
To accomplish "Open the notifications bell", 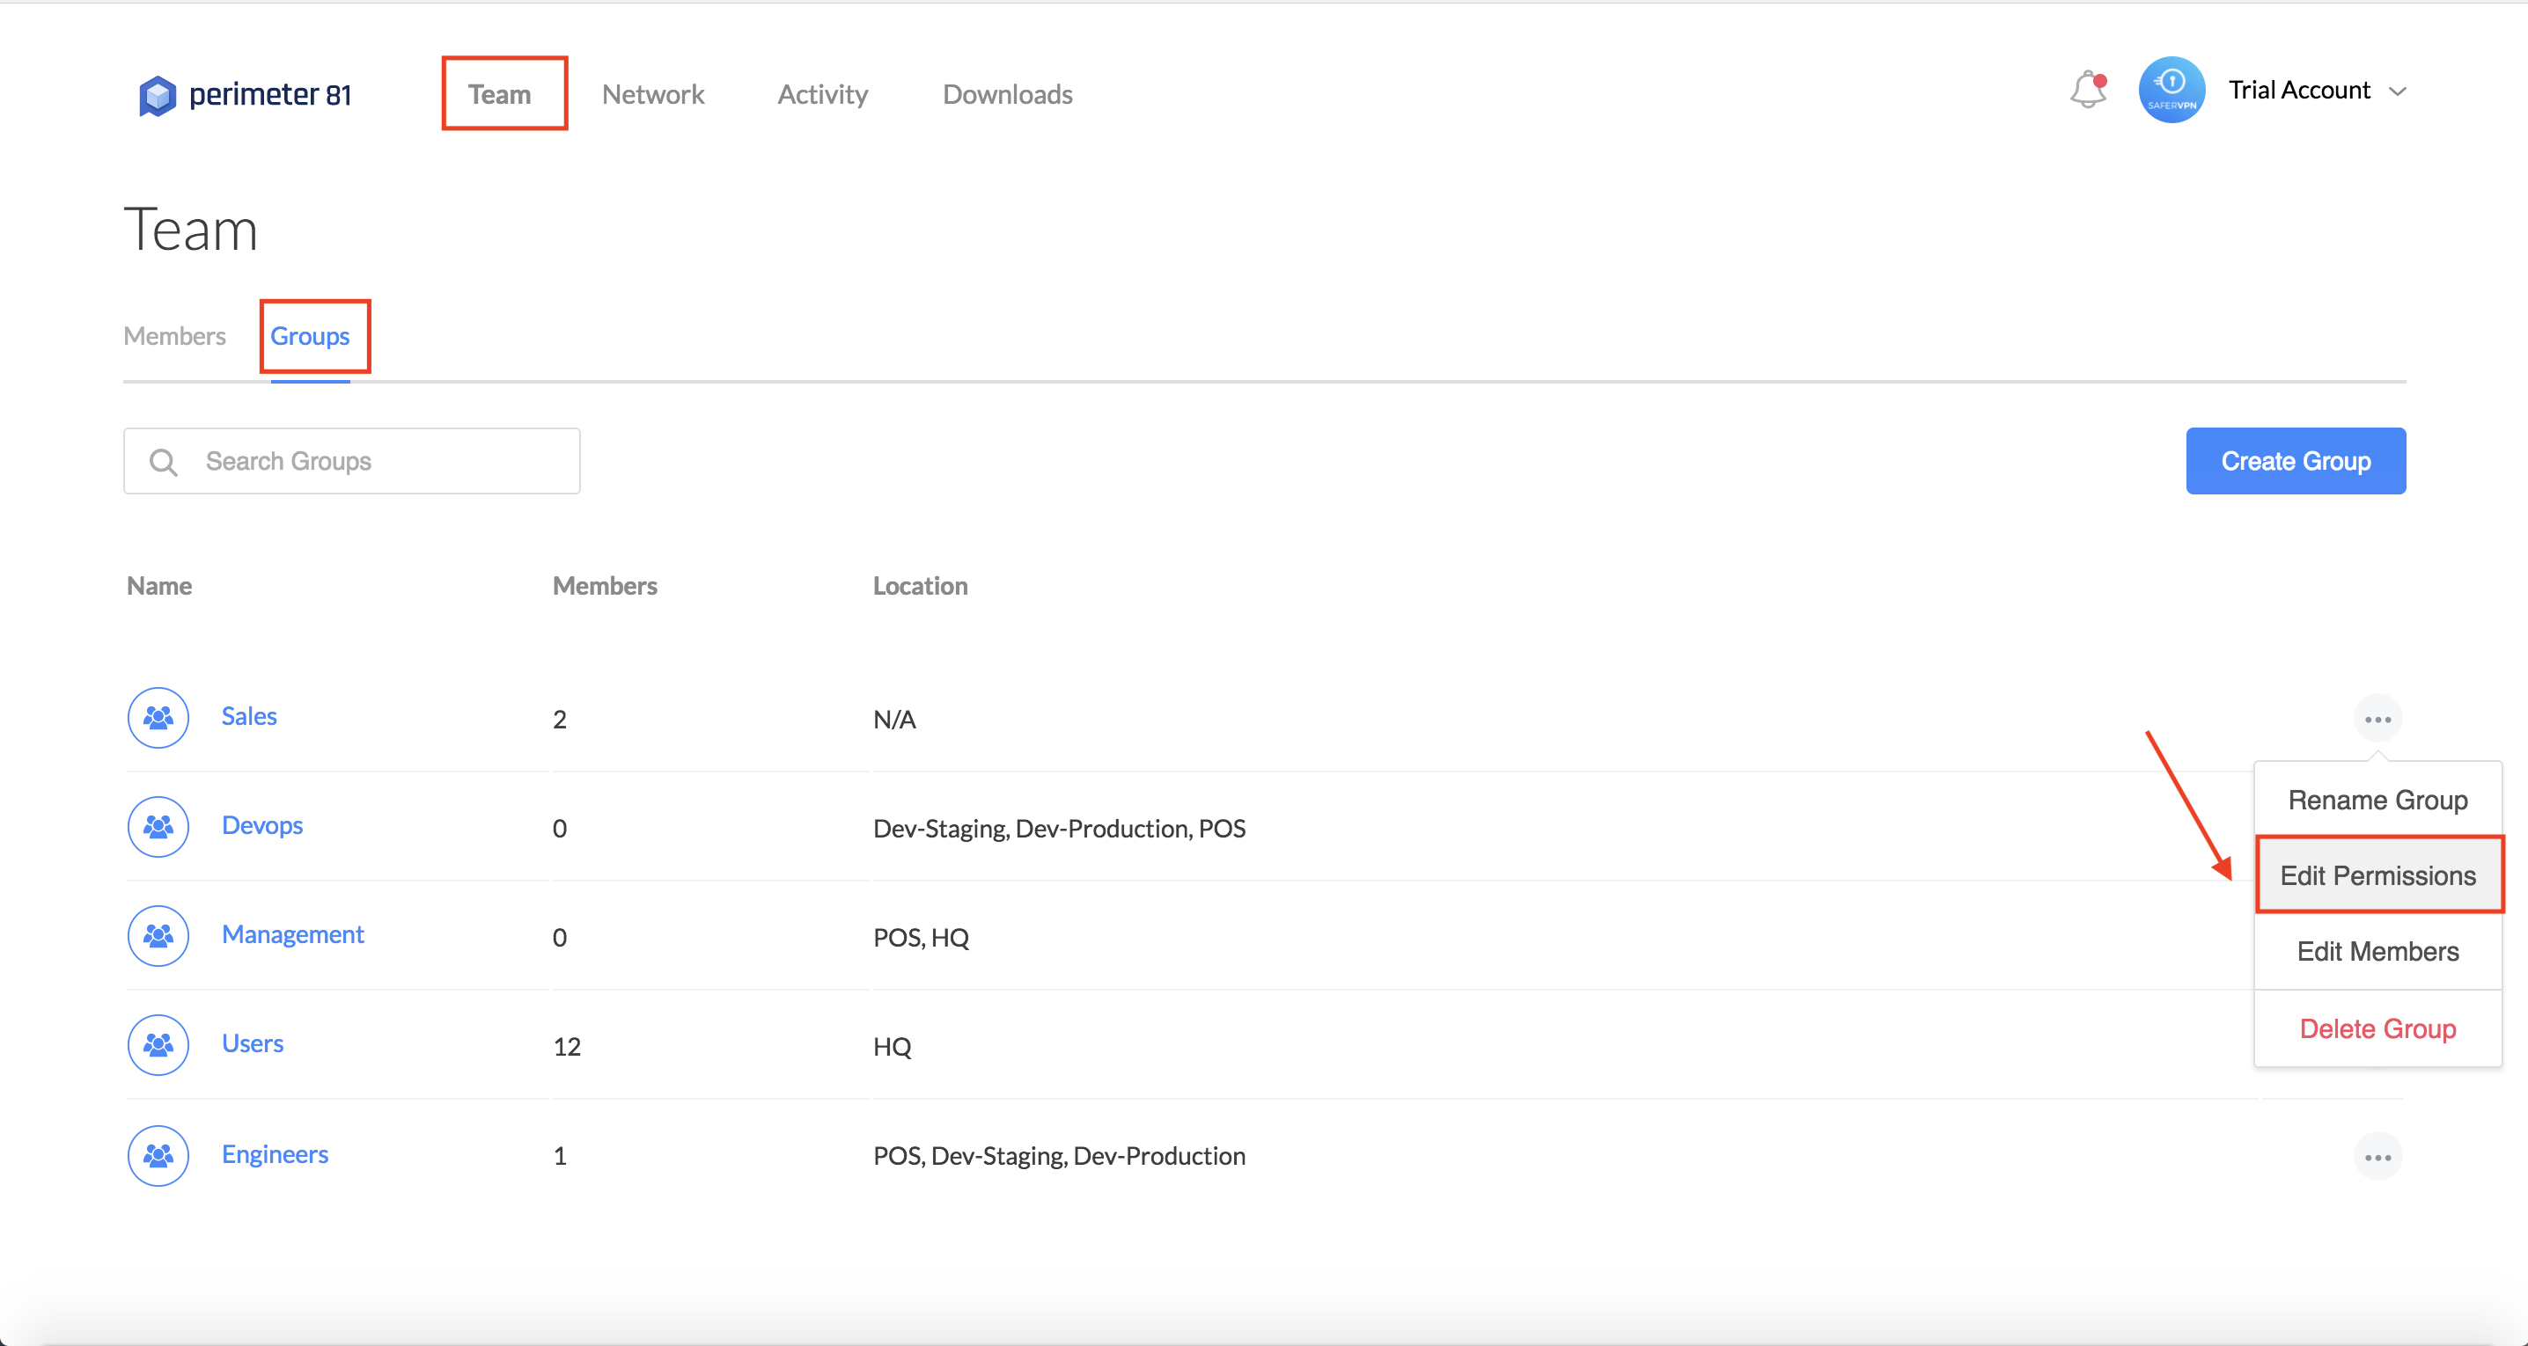I will (x=2087, y=91).
